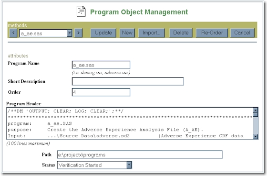The image size is (268, 177).
Task: Select the Order input field
Action: point(101,92)
